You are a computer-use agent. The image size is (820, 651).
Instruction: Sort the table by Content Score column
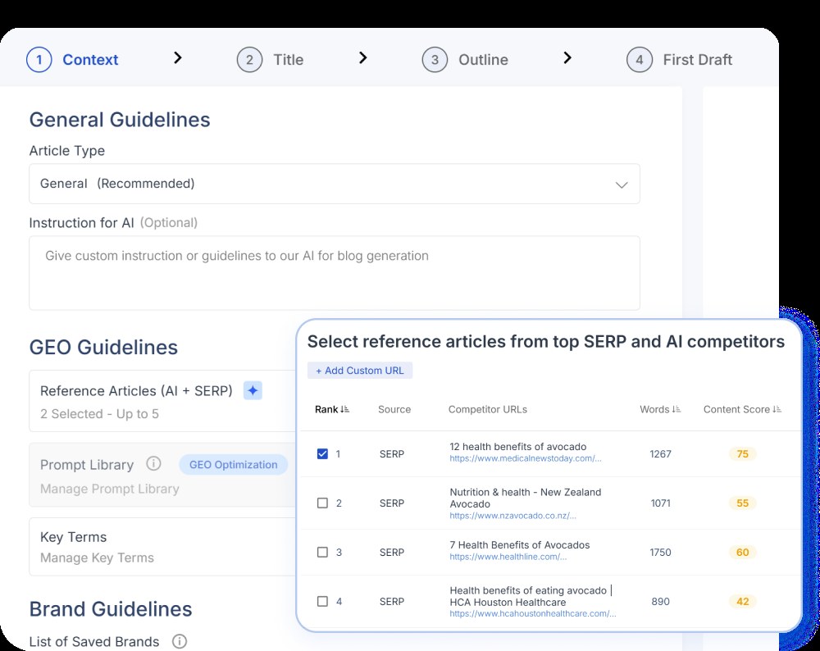(742, 409)
